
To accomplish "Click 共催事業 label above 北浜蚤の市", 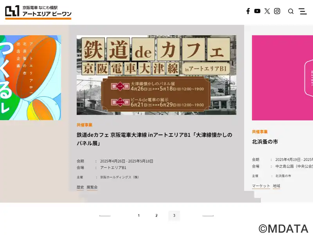I will (x=260, y=132).
